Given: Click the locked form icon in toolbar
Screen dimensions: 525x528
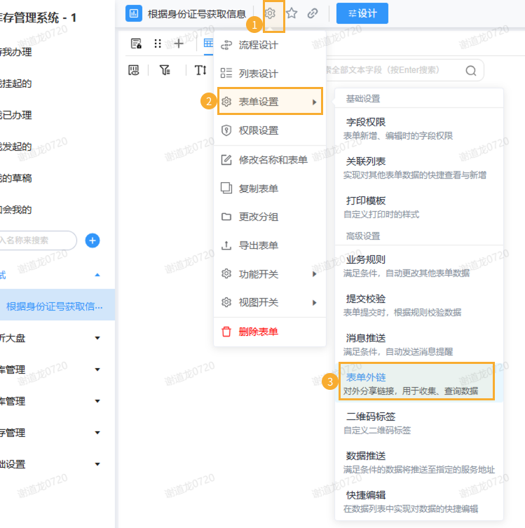Looking at the screenshot, I should (136, 43).
